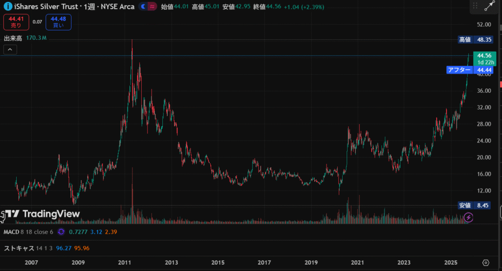The width and height of the screenshot is (502, 271).
Task: Click the purple lightning bolt icon
Action: (x=468, y=217)
